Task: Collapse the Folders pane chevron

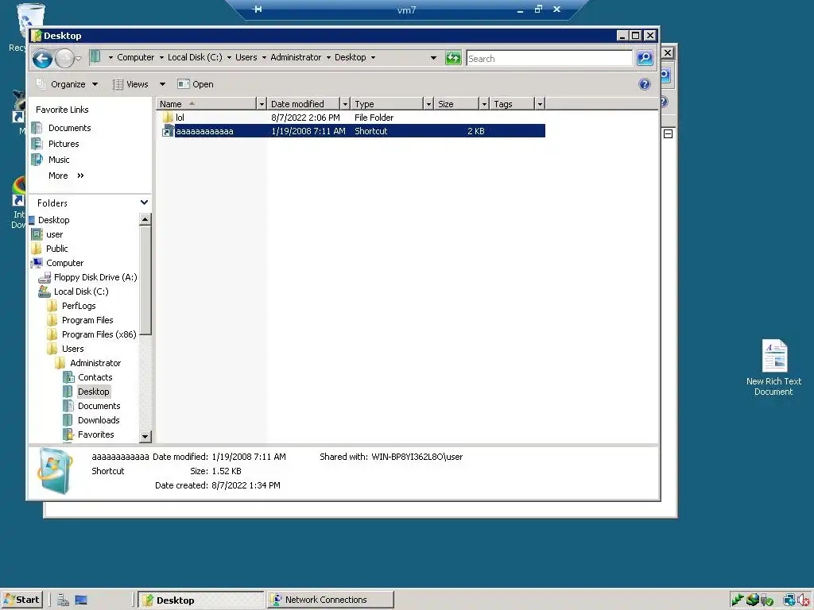Action: (145, 203)
